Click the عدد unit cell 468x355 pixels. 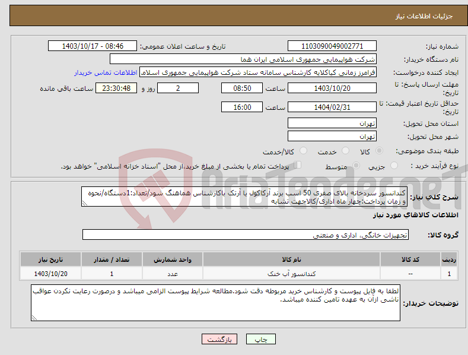173,274
